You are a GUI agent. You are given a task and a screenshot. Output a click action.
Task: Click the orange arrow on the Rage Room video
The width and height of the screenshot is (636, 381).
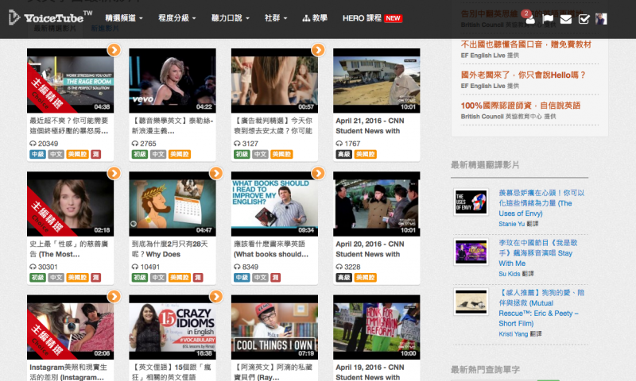[x=114, y=50]
